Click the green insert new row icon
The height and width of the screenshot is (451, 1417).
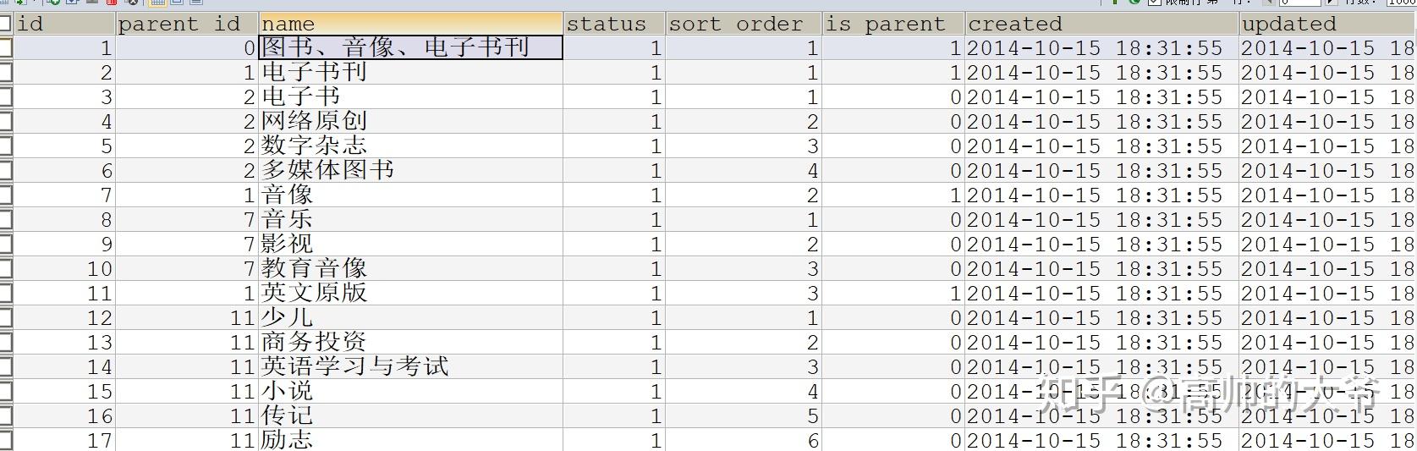click(53, 2)
